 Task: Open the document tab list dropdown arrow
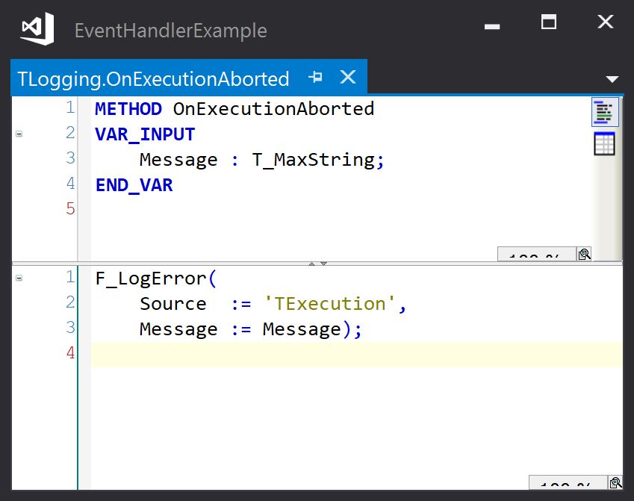click(612, 79)
